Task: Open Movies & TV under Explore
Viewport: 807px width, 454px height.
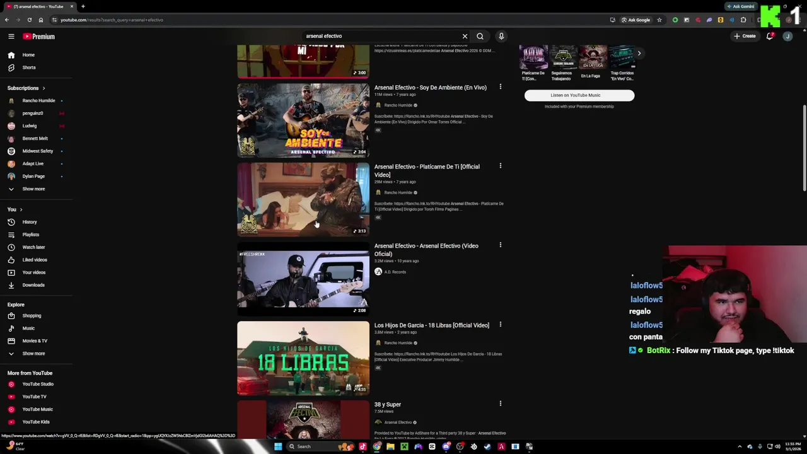Action: click(x=36, y=341)
